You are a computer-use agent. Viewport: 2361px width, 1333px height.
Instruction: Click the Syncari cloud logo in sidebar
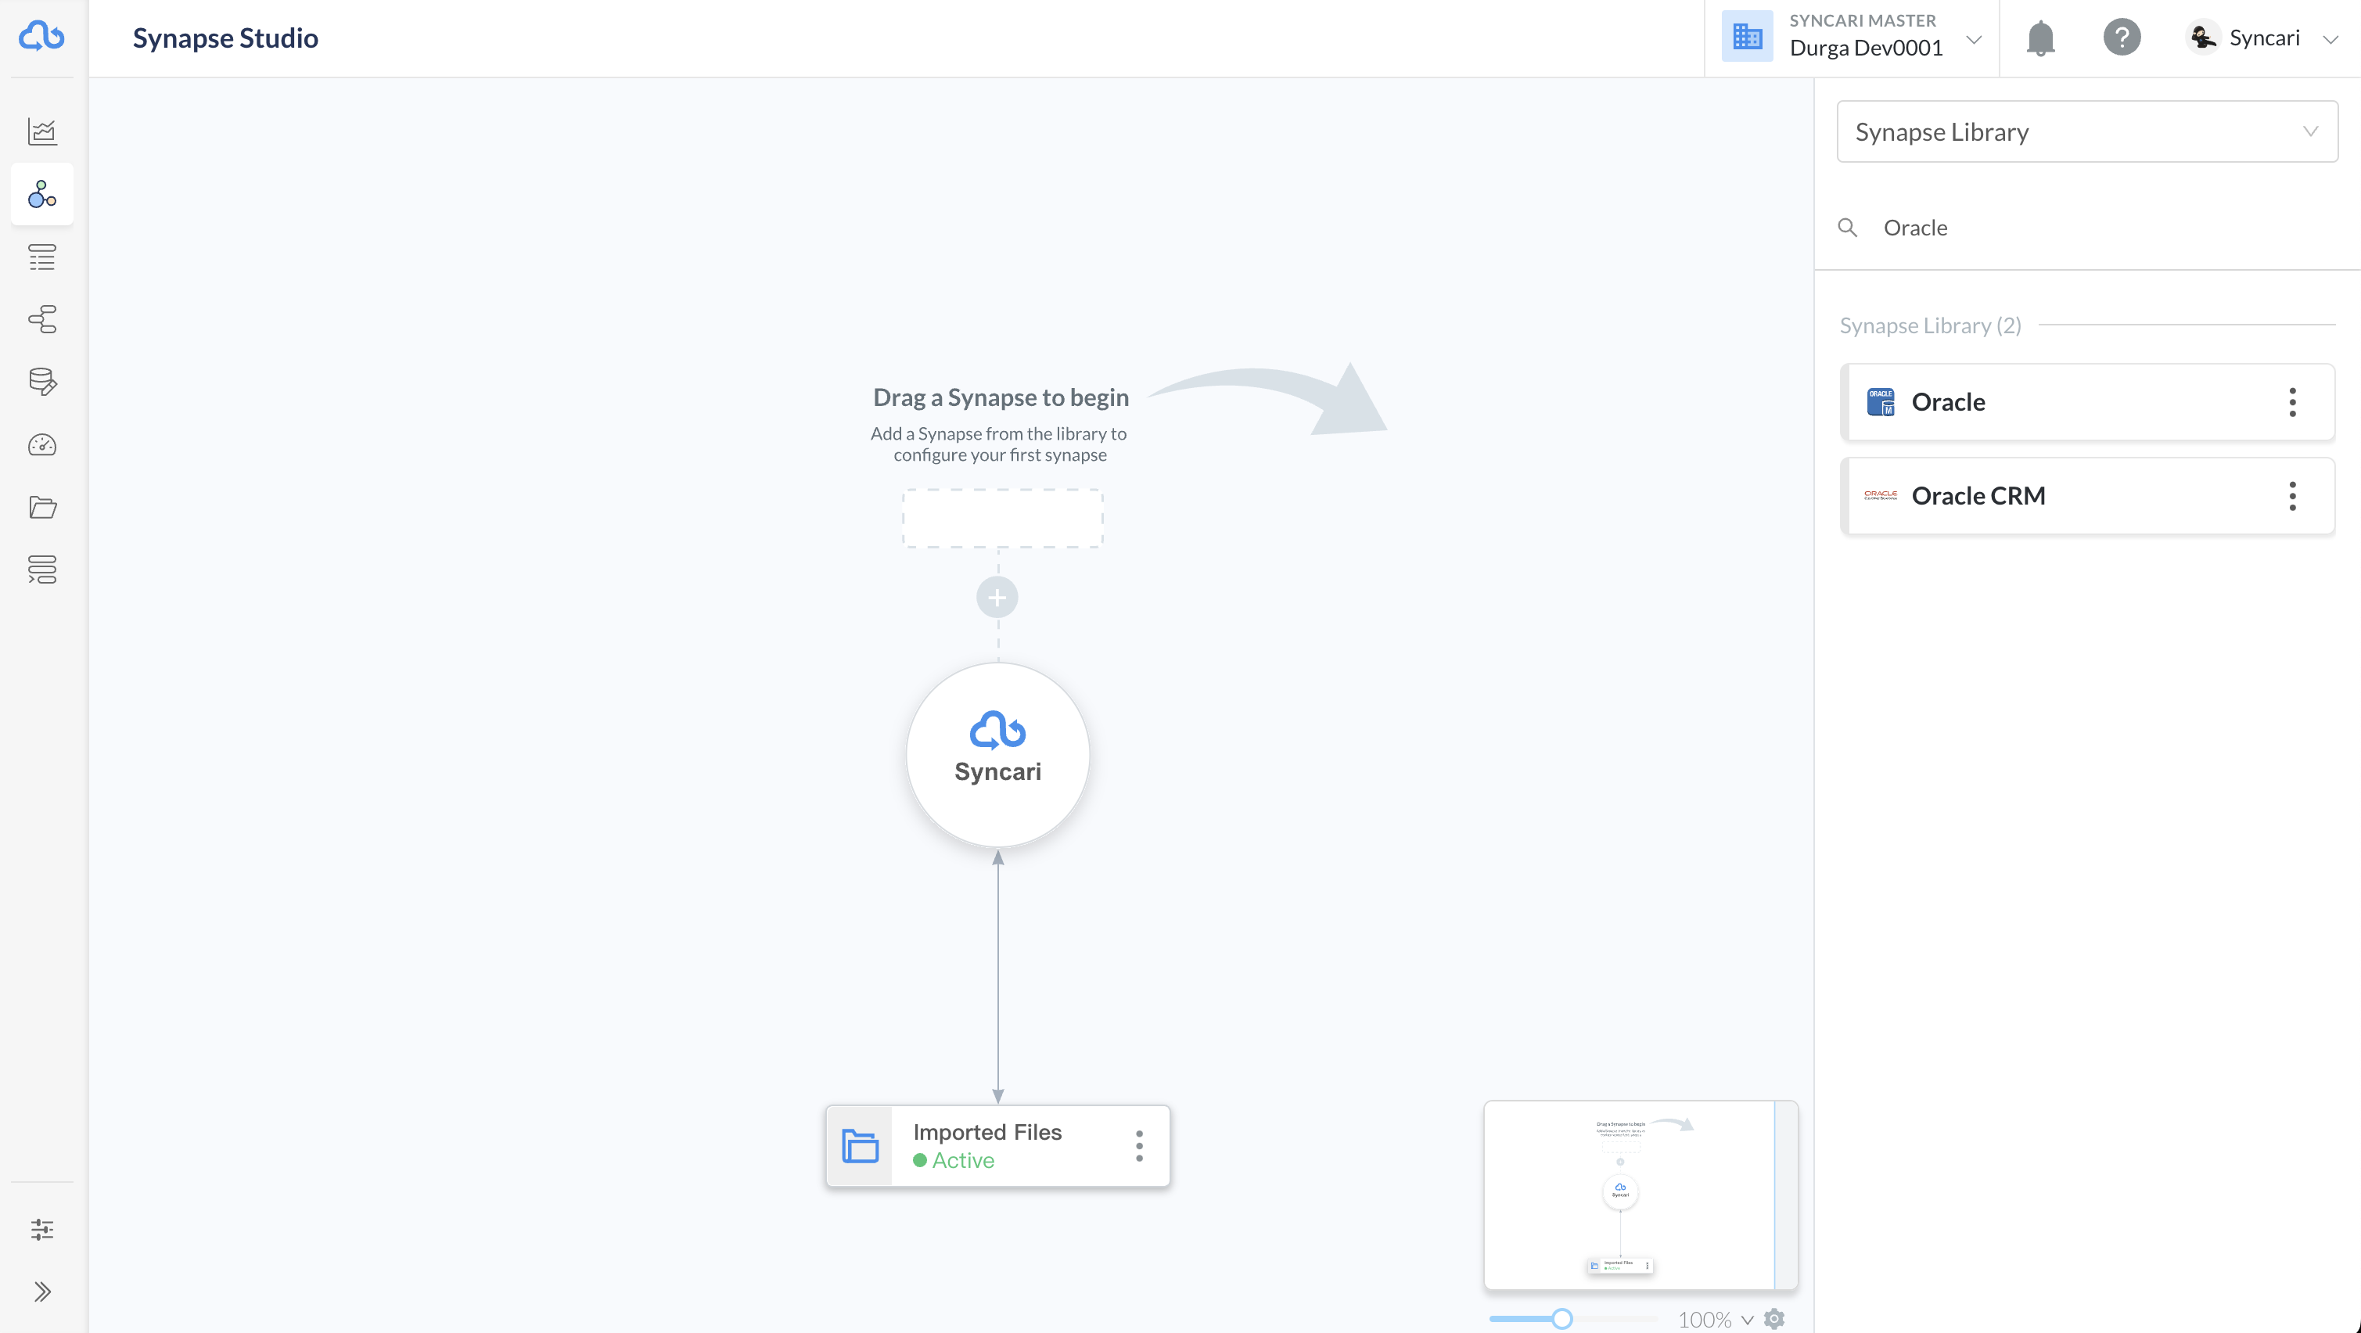coord(42,37)
